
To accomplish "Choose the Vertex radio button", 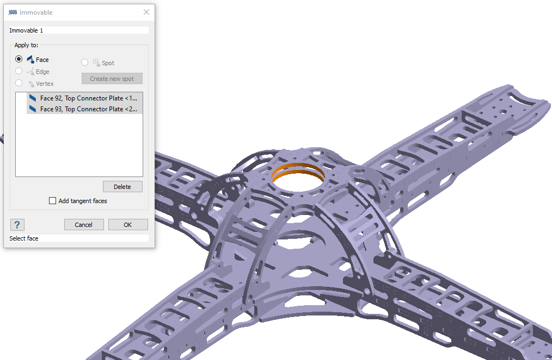I will (19, 83).
